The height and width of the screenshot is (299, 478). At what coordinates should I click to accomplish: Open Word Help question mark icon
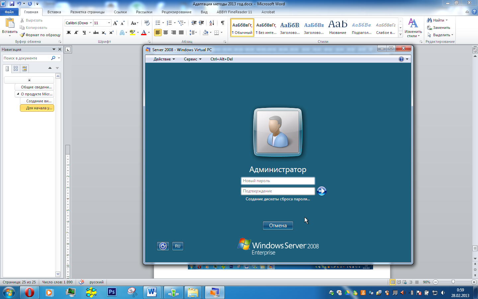point(474,12)
